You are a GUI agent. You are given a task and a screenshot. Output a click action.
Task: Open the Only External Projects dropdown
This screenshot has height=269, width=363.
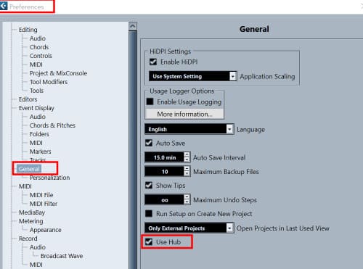[x=189, y=228]
